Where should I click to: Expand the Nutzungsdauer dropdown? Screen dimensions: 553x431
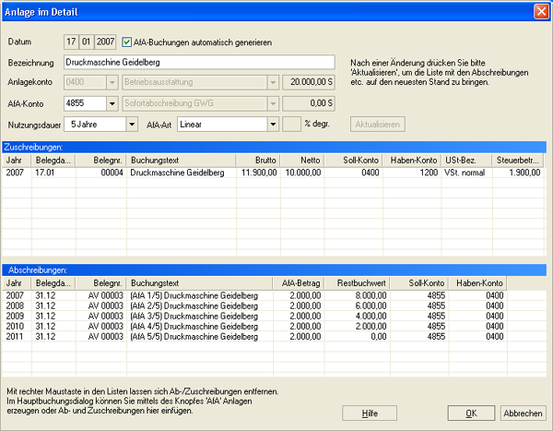tap(132, 125)
